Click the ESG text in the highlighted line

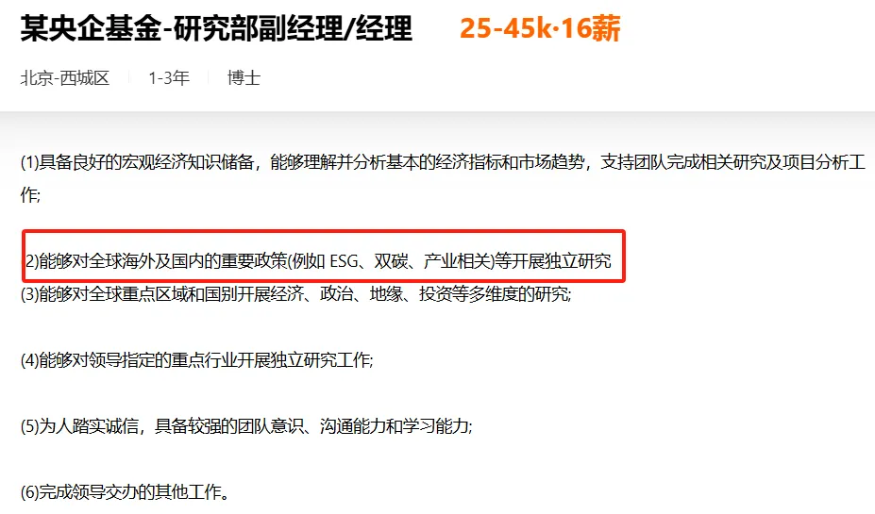344,260
